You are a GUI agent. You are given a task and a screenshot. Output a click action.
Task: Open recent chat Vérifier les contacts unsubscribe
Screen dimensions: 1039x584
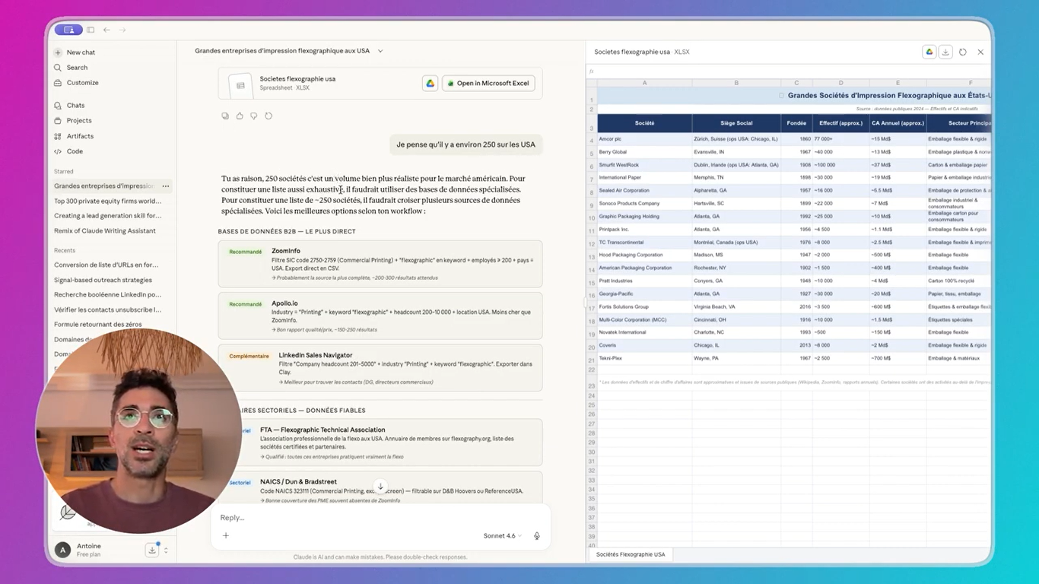point(107,310)
